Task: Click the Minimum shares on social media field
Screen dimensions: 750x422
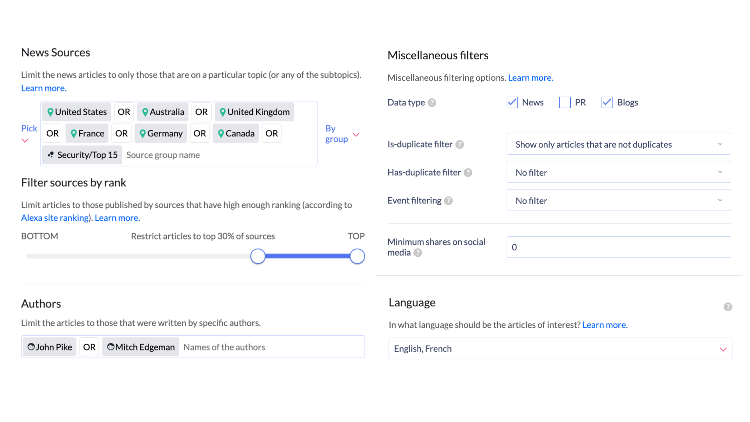Action: tap(619, 247)
